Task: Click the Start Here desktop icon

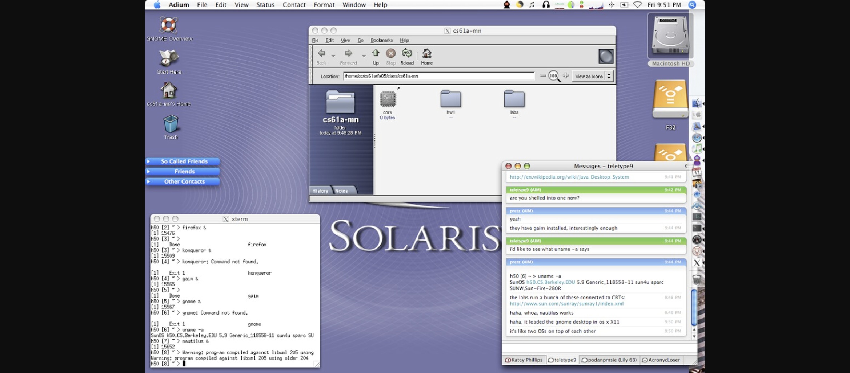Action: pos(169,58)
